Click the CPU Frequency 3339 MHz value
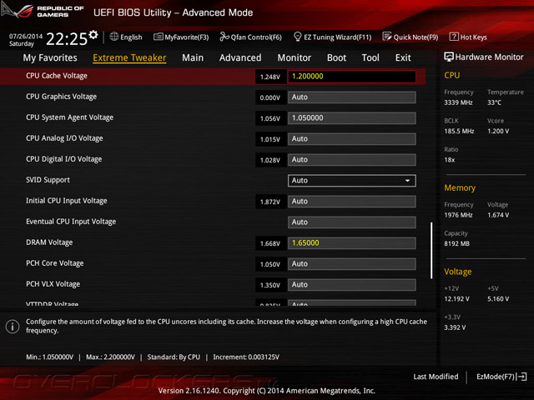The image size is (534, 400). pos(458,102)
